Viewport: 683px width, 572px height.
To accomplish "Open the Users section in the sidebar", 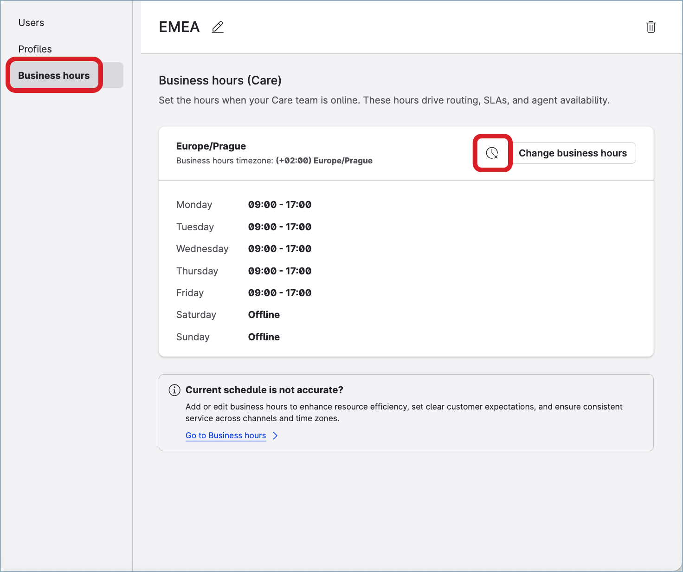I will point(31,23).
